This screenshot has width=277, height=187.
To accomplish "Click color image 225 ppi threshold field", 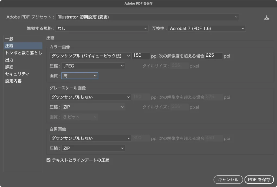I will tap(213, 56).
